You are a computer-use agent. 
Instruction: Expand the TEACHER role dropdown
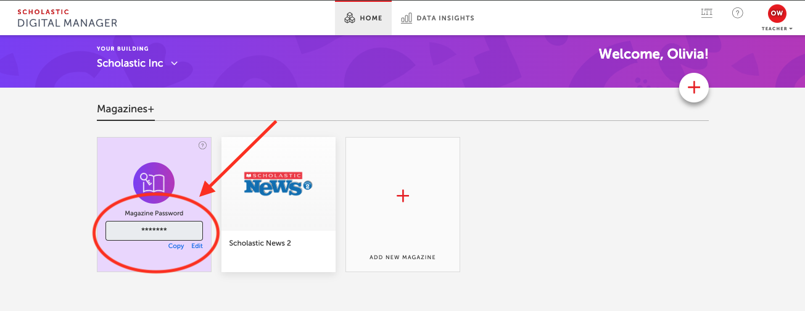click(777, 28)
